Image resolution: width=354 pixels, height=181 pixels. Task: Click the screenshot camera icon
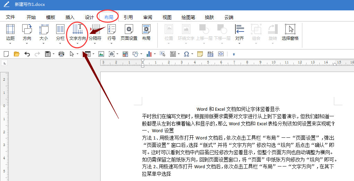click(112, 54)
